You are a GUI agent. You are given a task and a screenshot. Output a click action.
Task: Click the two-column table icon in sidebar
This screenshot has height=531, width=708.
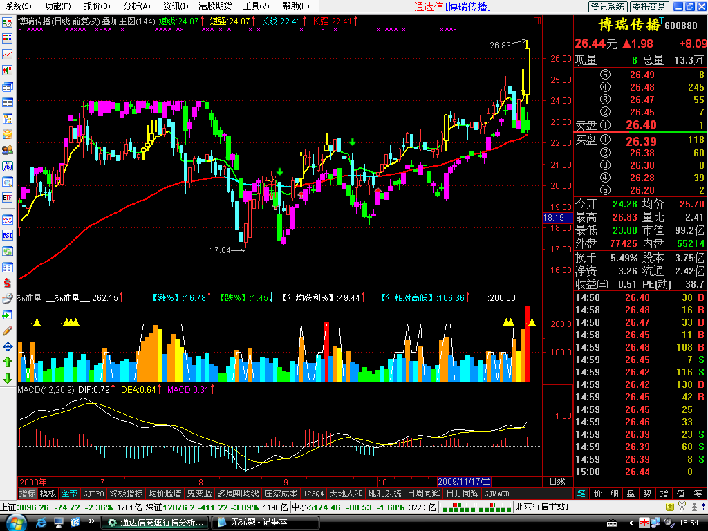[x=7, y=102]
